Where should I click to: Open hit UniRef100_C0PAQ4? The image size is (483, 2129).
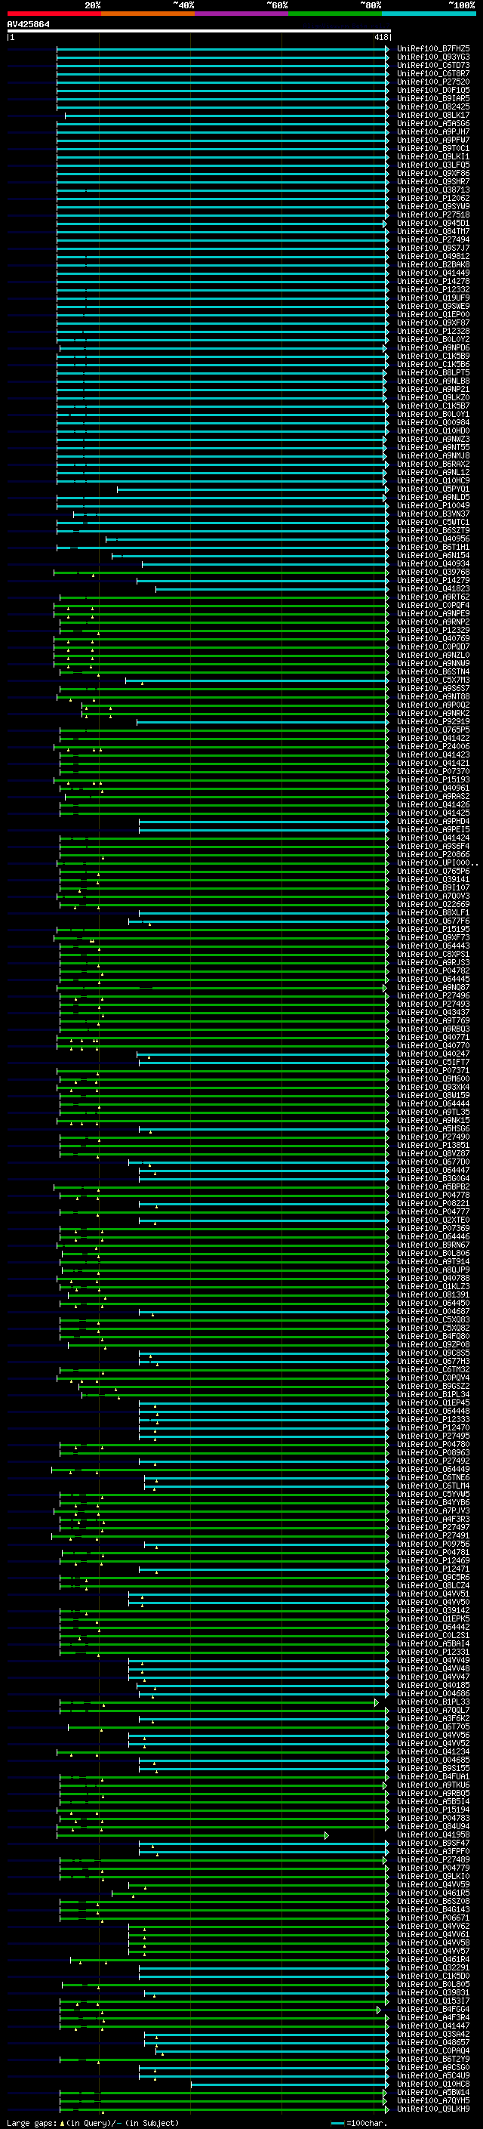click(x=432, y=2050)
